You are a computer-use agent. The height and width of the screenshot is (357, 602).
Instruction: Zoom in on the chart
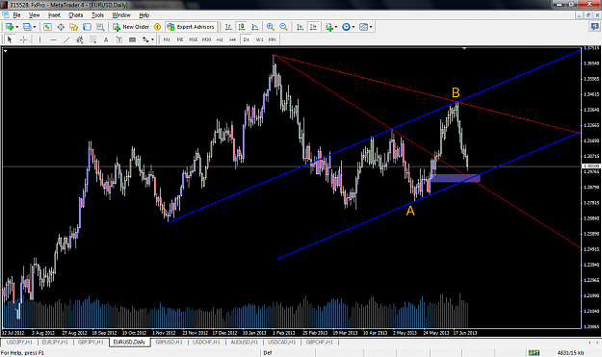click(x=271, y=27)
